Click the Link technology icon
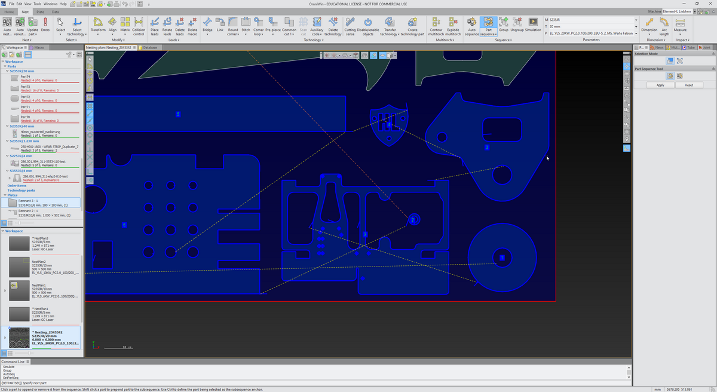717x392 pixels. click(x=220, y=22)
